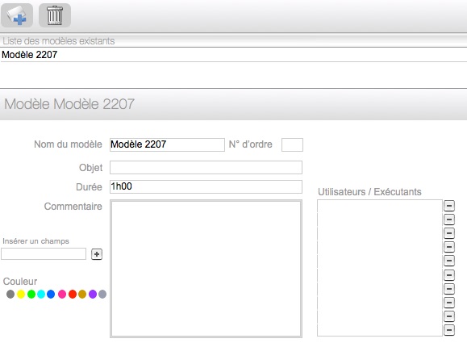Click the plus button to insert field

click(x=97, y=254)
